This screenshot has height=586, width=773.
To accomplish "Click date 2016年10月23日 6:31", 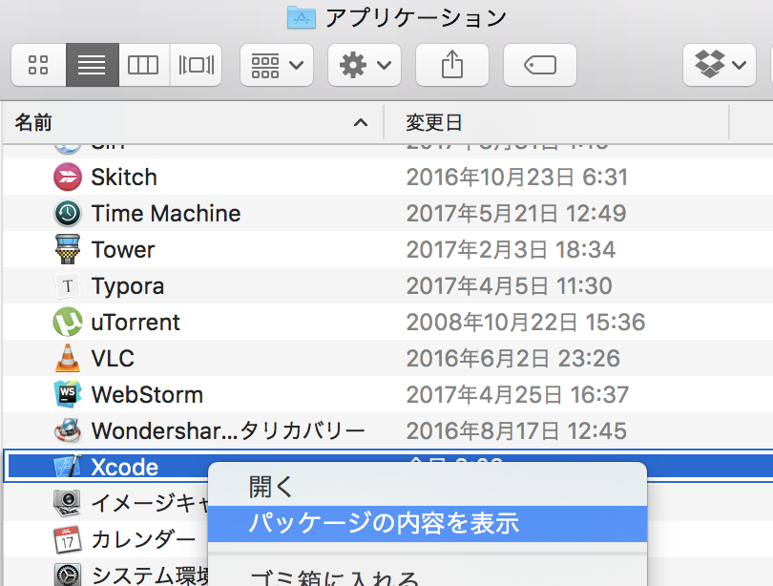I will pyautogui.click(x=517, y=178).
